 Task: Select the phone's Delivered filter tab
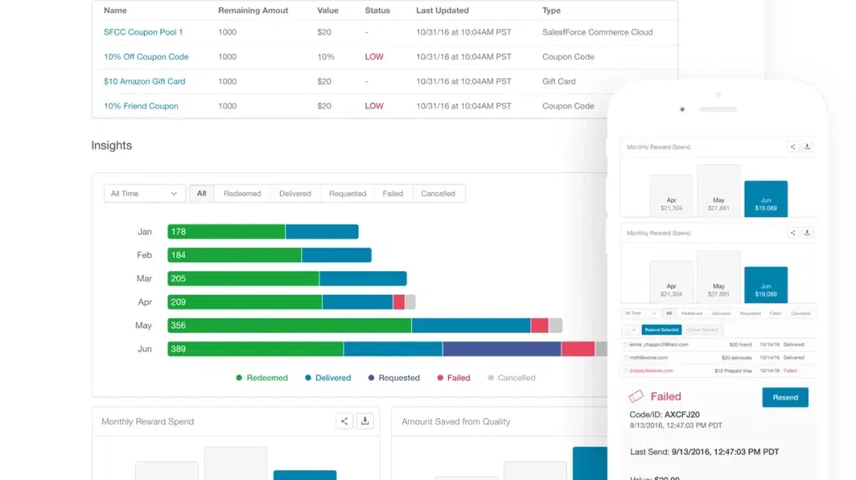pos(721,314)
